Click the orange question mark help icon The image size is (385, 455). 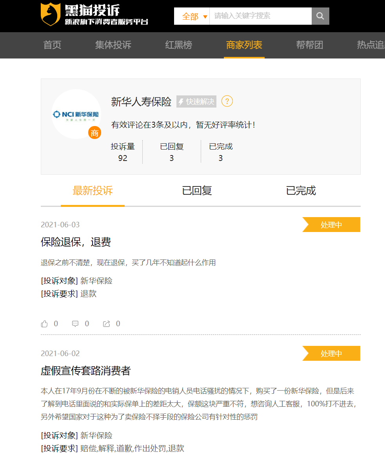click(227, 101)
